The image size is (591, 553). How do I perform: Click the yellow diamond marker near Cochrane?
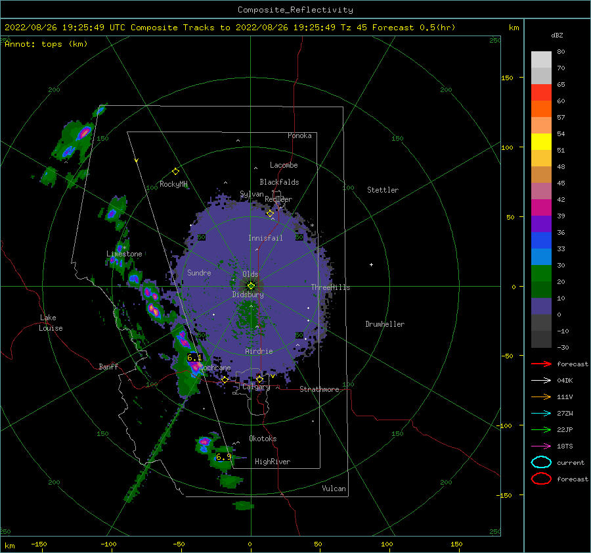225,380
